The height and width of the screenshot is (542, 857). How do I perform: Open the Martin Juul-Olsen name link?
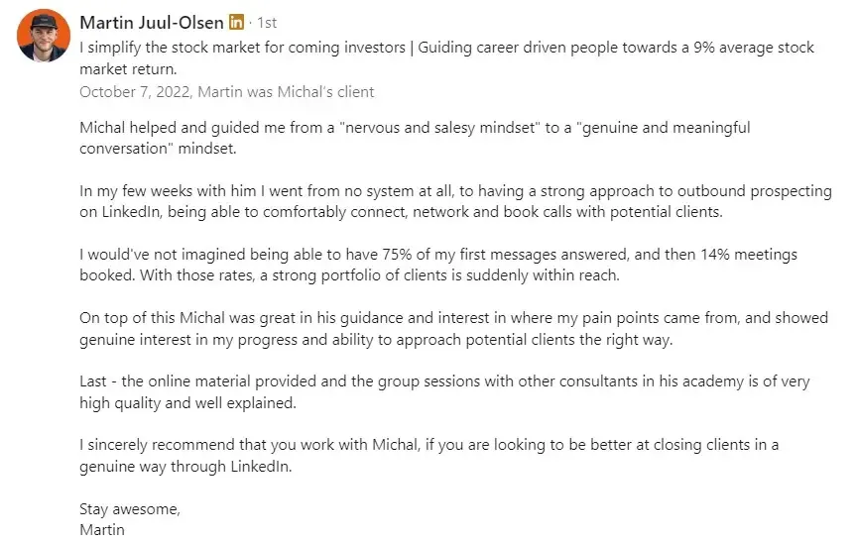(x=152, y=23)
